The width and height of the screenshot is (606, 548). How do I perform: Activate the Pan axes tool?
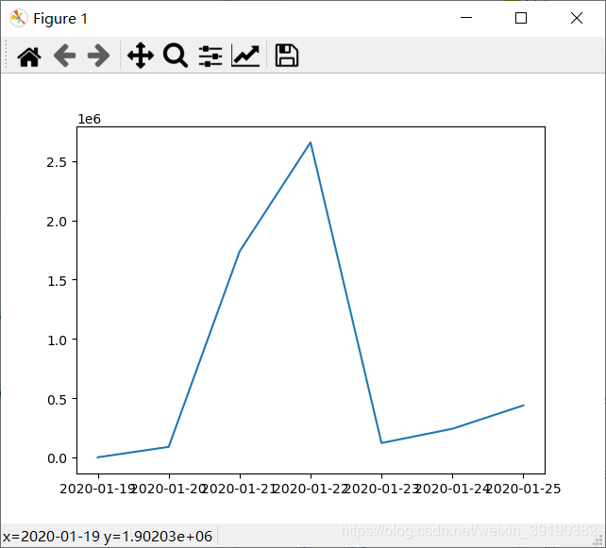(x=141, y=56)
